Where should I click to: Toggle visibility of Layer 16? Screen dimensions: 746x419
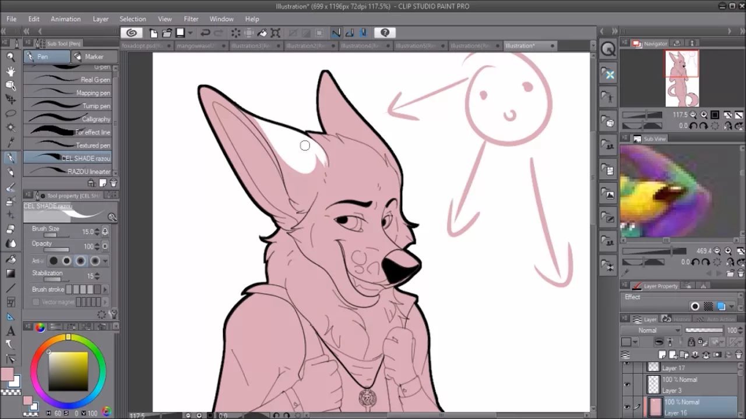pos(627,407)
